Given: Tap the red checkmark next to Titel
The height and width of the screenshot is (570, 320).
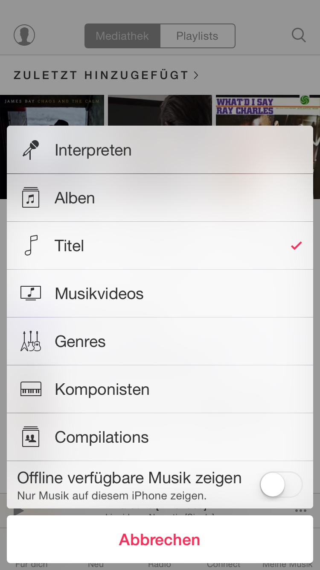Looking at the screenshot, I should [296, 246].
